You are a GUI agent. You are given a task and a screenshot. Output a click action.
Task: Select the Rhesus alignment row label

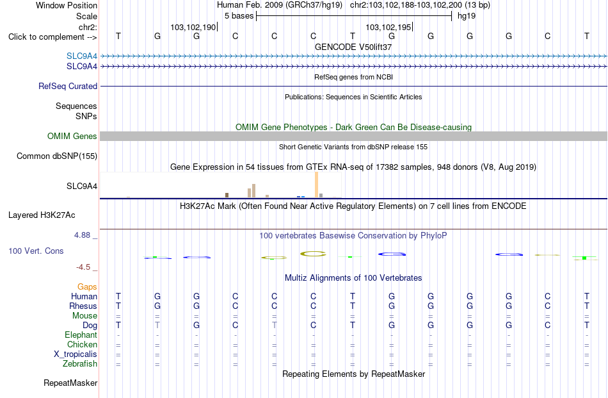83,306
